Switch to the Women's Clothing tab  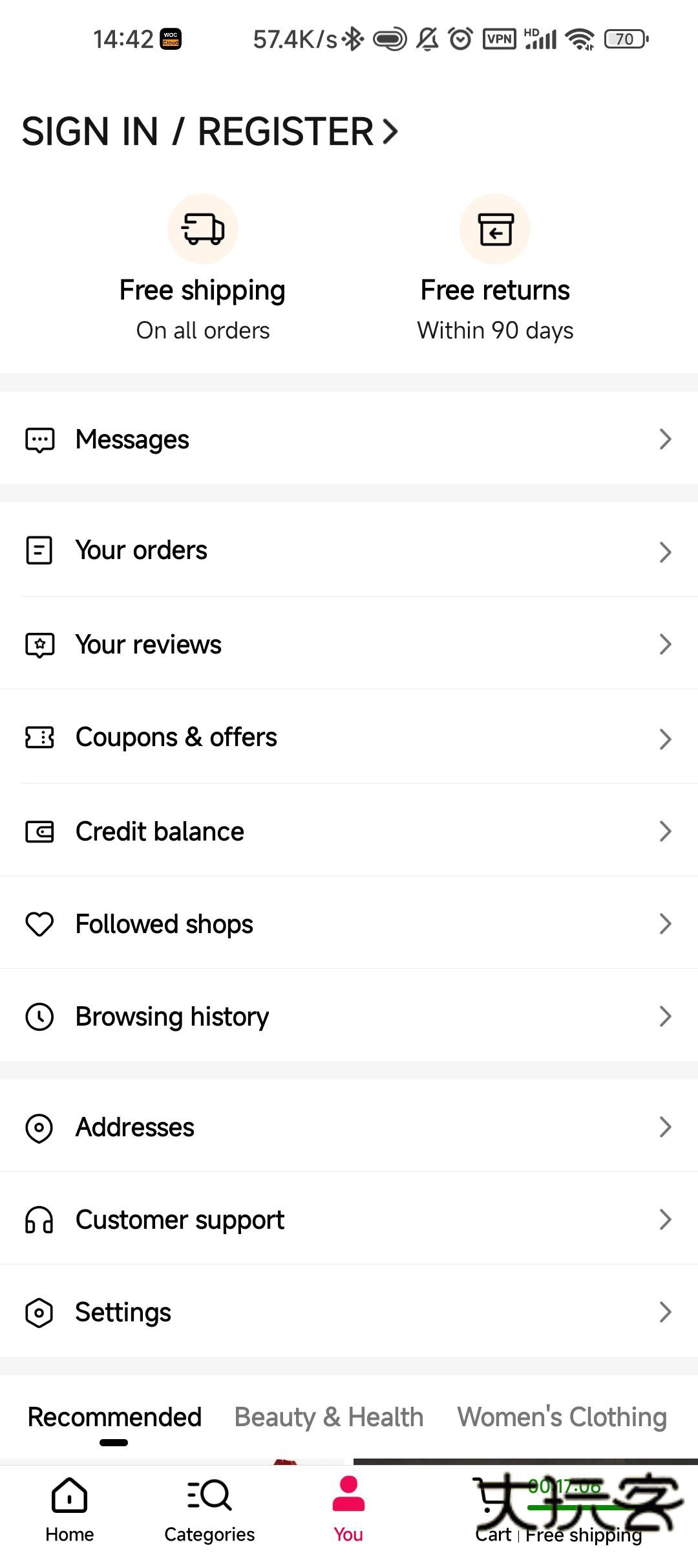click(x=562, y=1417)
